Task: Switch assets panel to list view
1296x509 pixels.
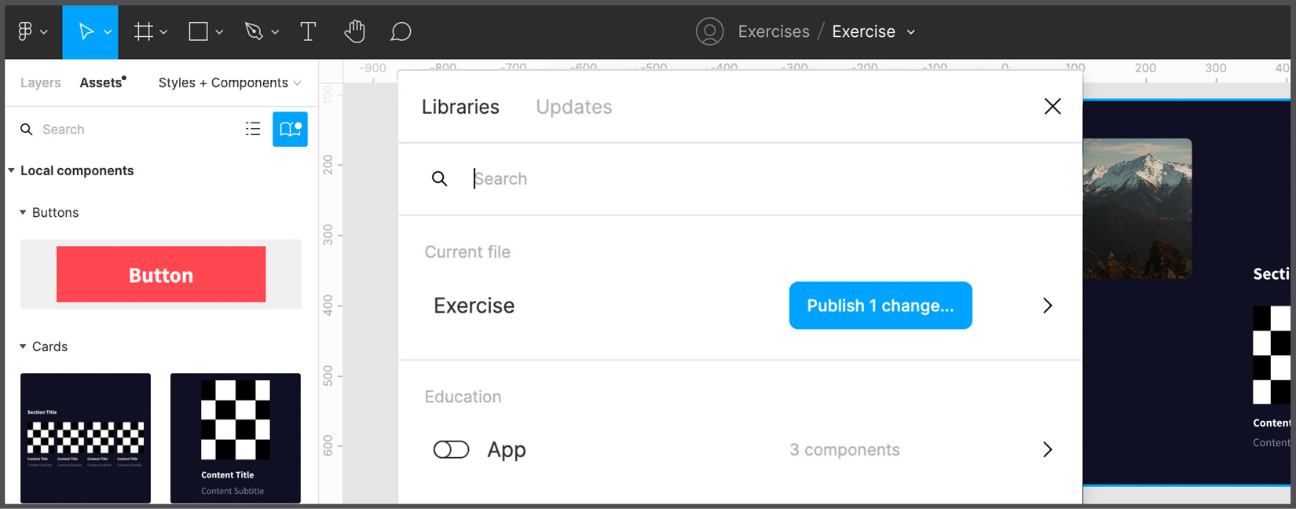Action: click(x=253, y=129)
